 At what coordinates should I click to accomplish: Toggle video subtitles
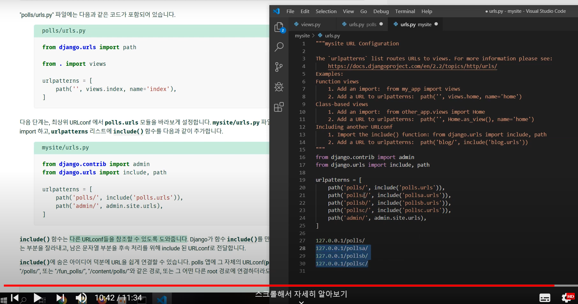pos(545,298)
